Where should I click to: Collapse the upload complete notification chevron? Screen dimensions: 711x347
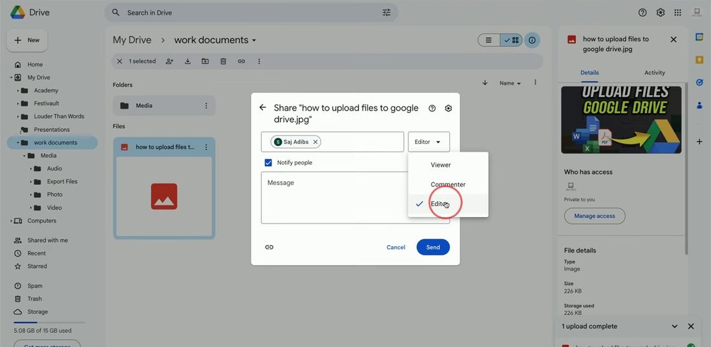coord(675,326)
